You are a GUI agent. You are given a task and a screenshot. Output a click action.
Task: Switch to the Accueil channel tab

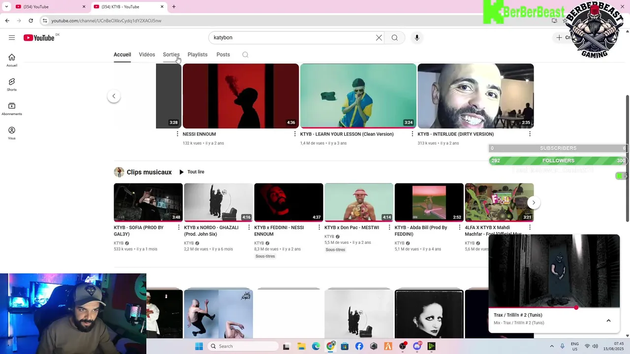coord(122,55)
